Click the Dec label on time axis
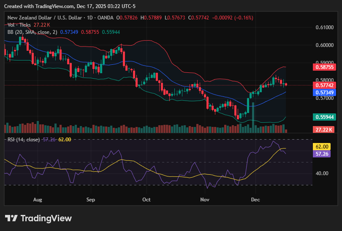Viewport: 342px width, 231px height. pos(255,199)
